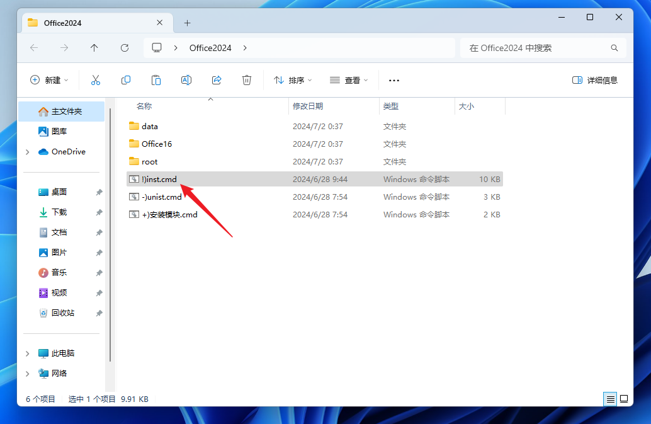Go up one folder level
The width and height of the screenshot is (651, 424).
point(94,48)
